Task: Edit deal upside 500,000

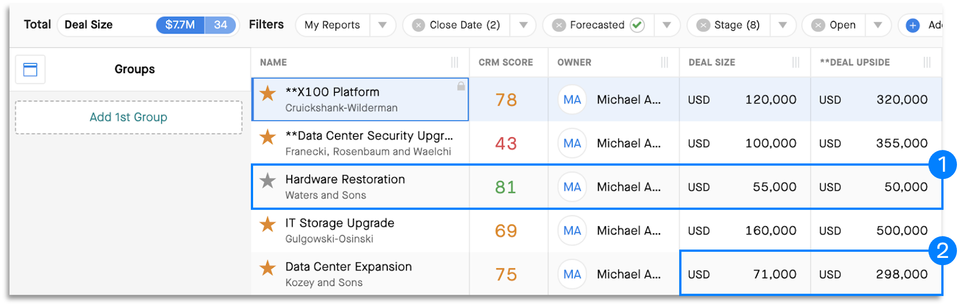Action: [x=902, y=231]
